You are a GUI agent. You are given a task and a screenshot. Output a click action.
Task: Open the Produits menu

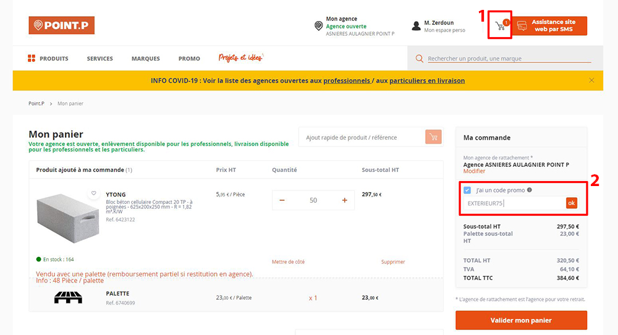pos(48,59)
